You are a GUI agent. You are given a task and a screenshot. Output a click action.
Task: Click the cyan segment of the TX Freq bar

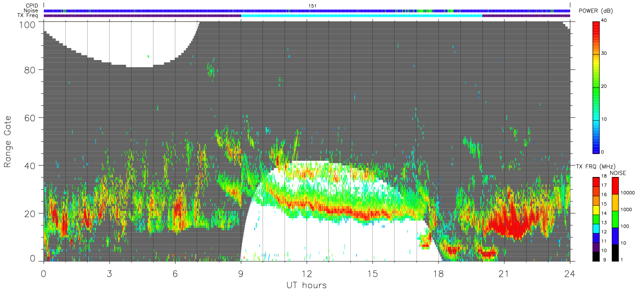point(361,16)
